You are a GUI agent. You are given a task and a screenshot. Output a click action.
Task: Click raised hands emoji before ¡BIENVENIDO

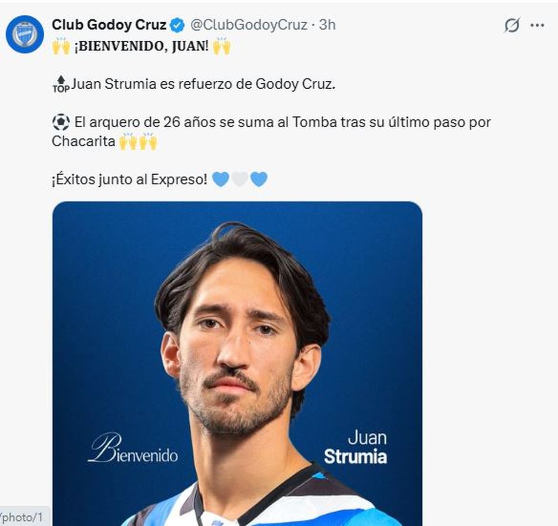(61, 46)
